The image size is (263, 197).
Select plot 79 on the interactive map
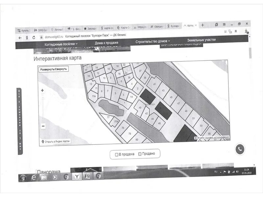coord(130,134)
